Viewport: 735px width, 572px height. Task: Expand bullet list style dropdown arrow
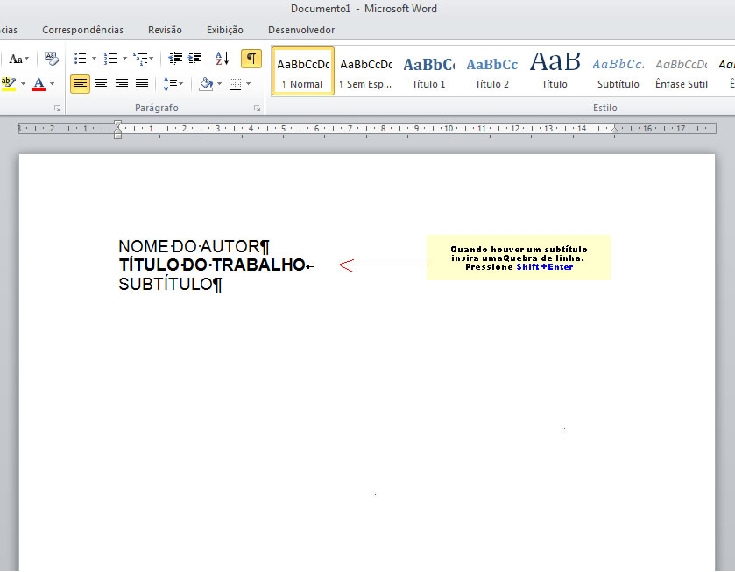coord(94,59)
